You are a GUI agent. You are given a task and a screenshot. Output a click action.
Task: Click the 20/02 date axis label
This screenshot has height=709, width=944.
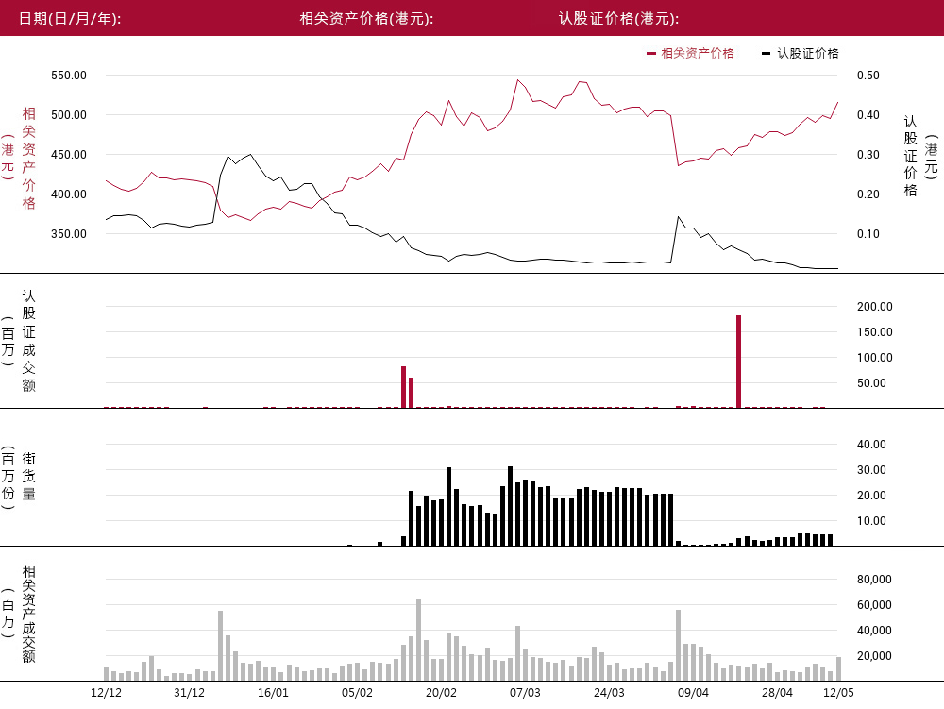point(441,693)
